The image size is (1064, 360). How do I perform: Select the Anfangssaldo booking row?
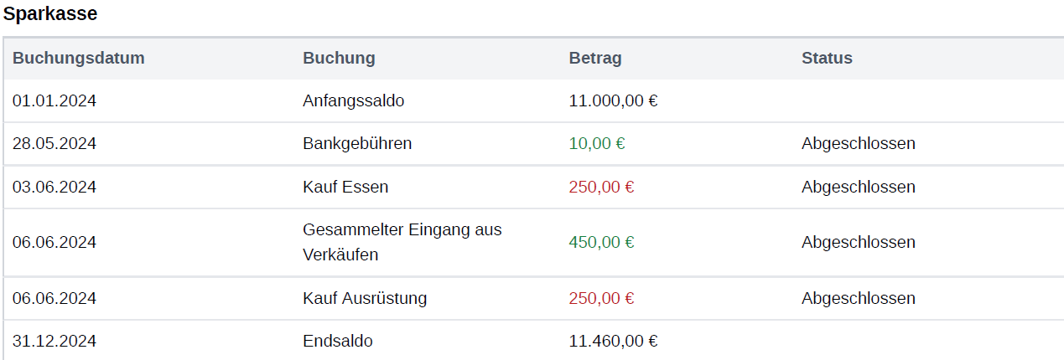tap(533, 101)
